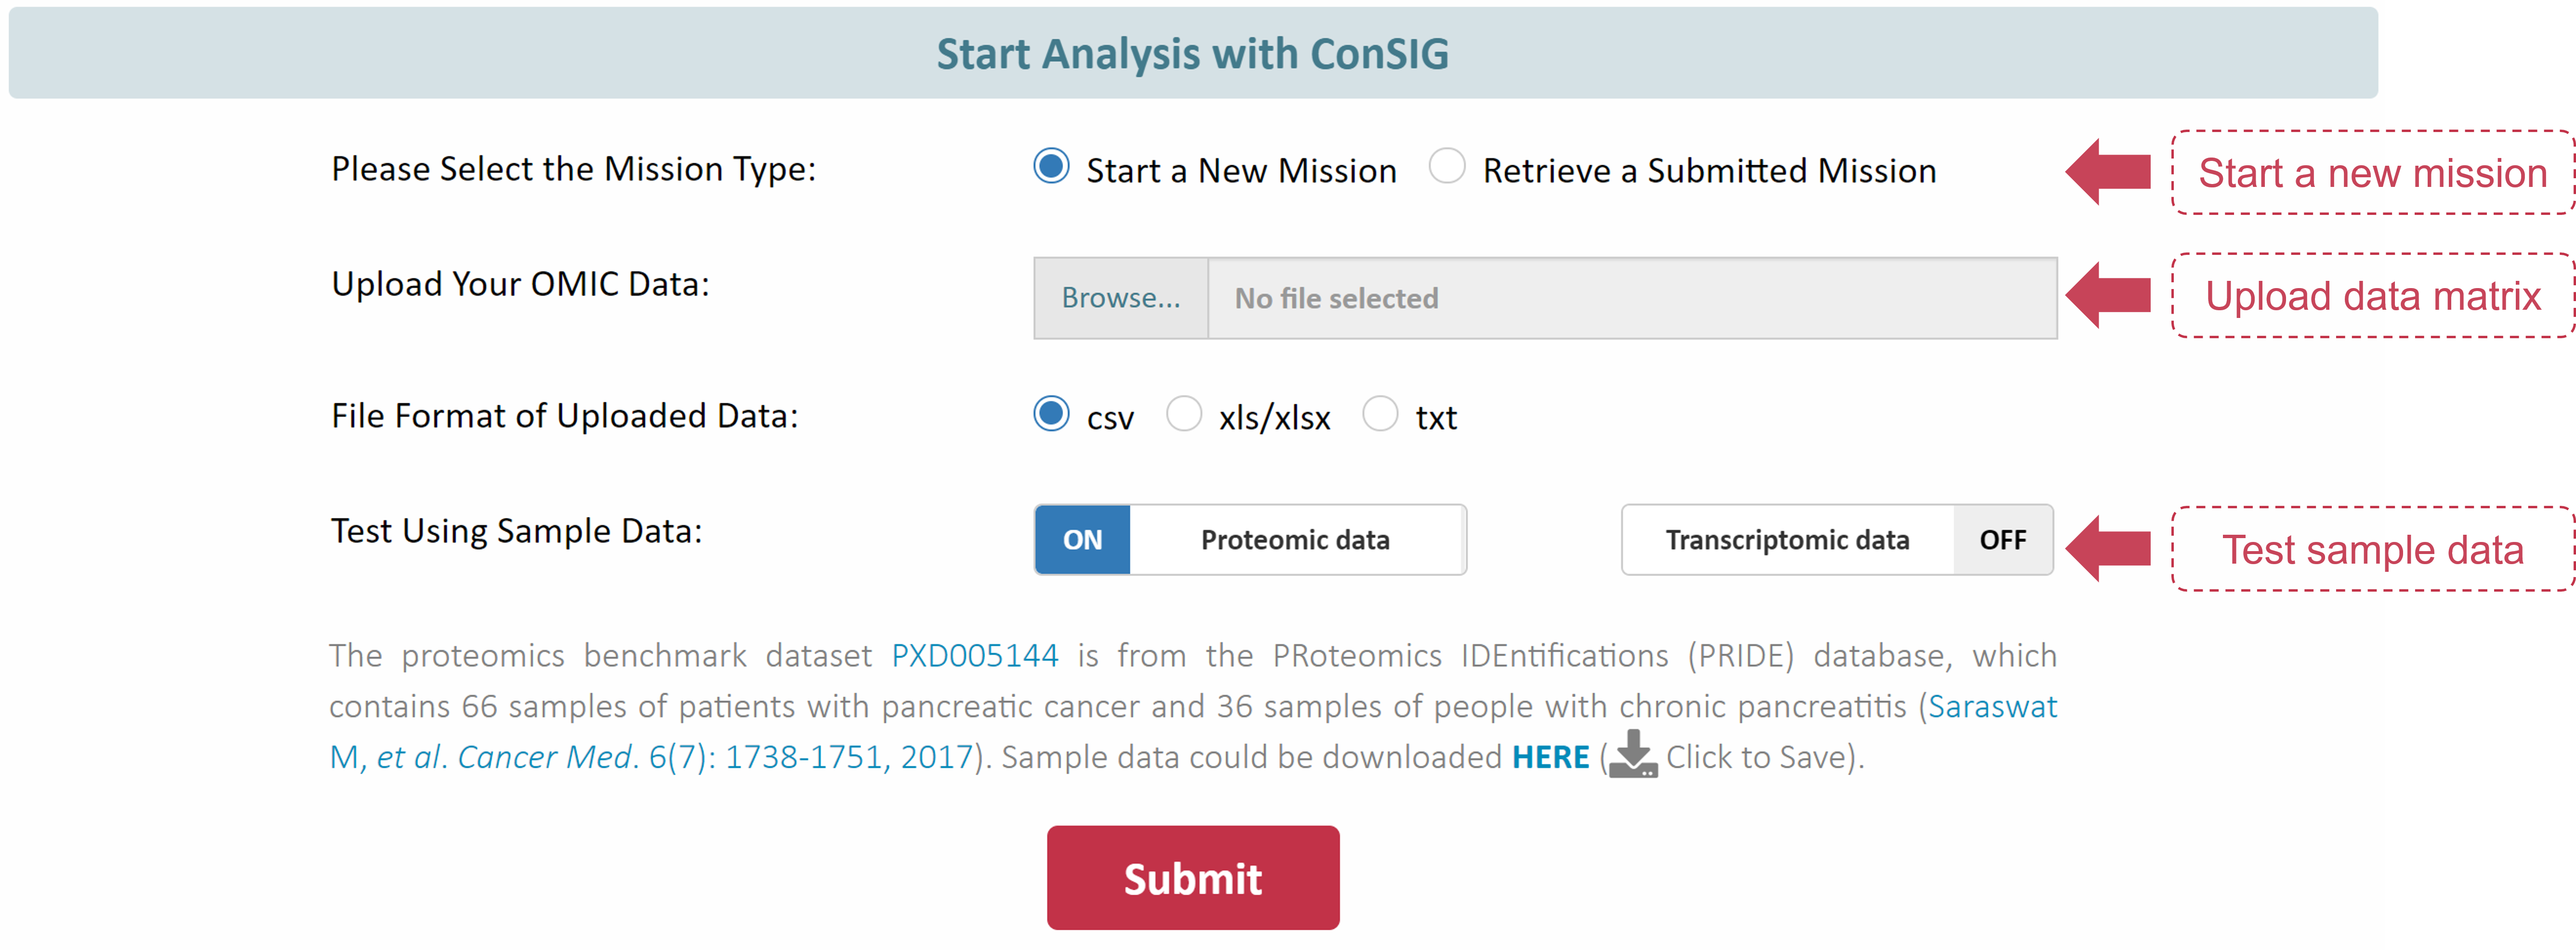Click the red Submit button

pyautogui.click(x=1193, y=878)
